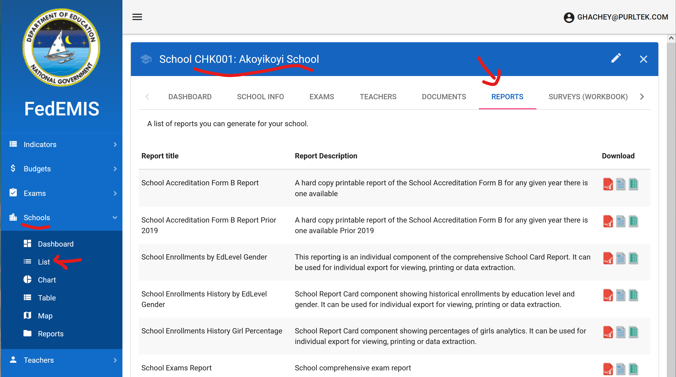The width and height of the screenshot is (676, 377).
Task: Open the hamburger navigation menu
Action: (137, 17)
